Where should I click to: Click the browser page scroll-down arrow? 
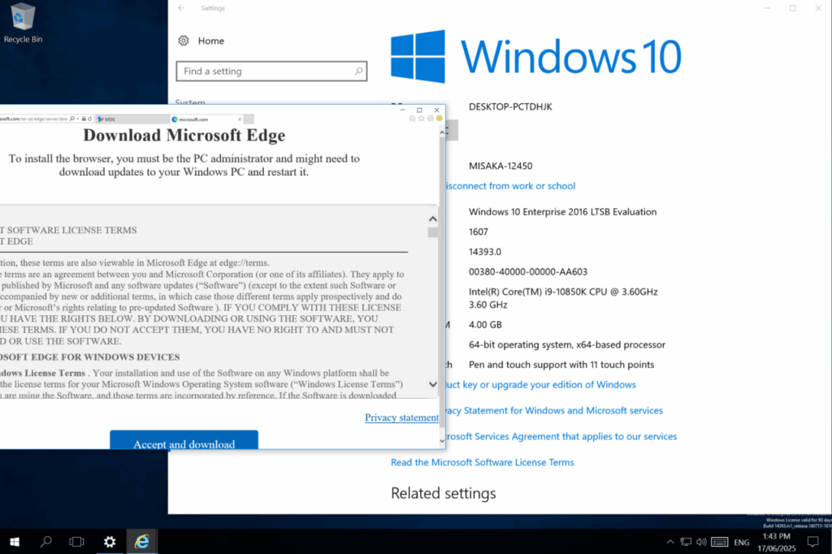(442, 440)
